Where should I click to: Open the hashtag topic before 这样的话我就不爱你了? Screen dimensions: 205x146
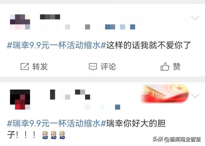56,45
